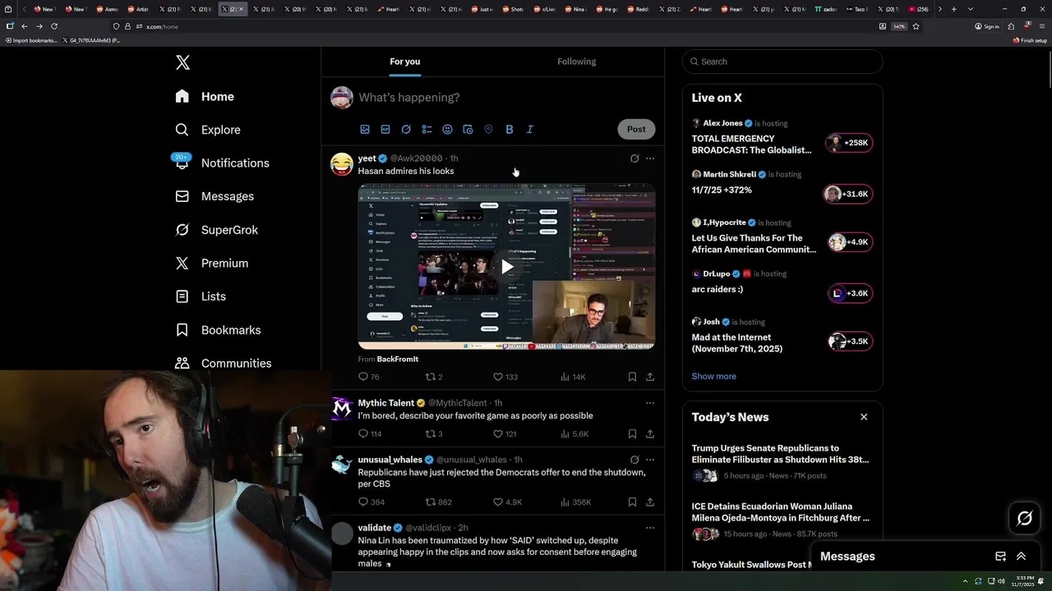
Task: Open yeet's profile avatar
Action: pyautogui.click(x=342, y=163)
